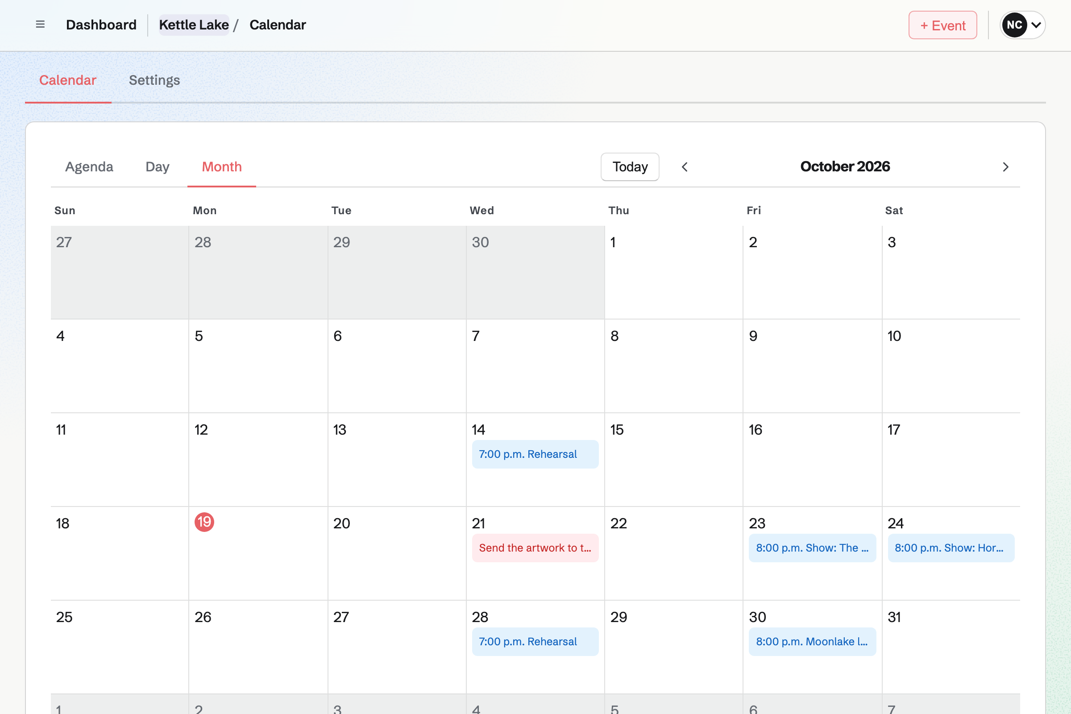Open the Dashboard link

coord(101,25)
